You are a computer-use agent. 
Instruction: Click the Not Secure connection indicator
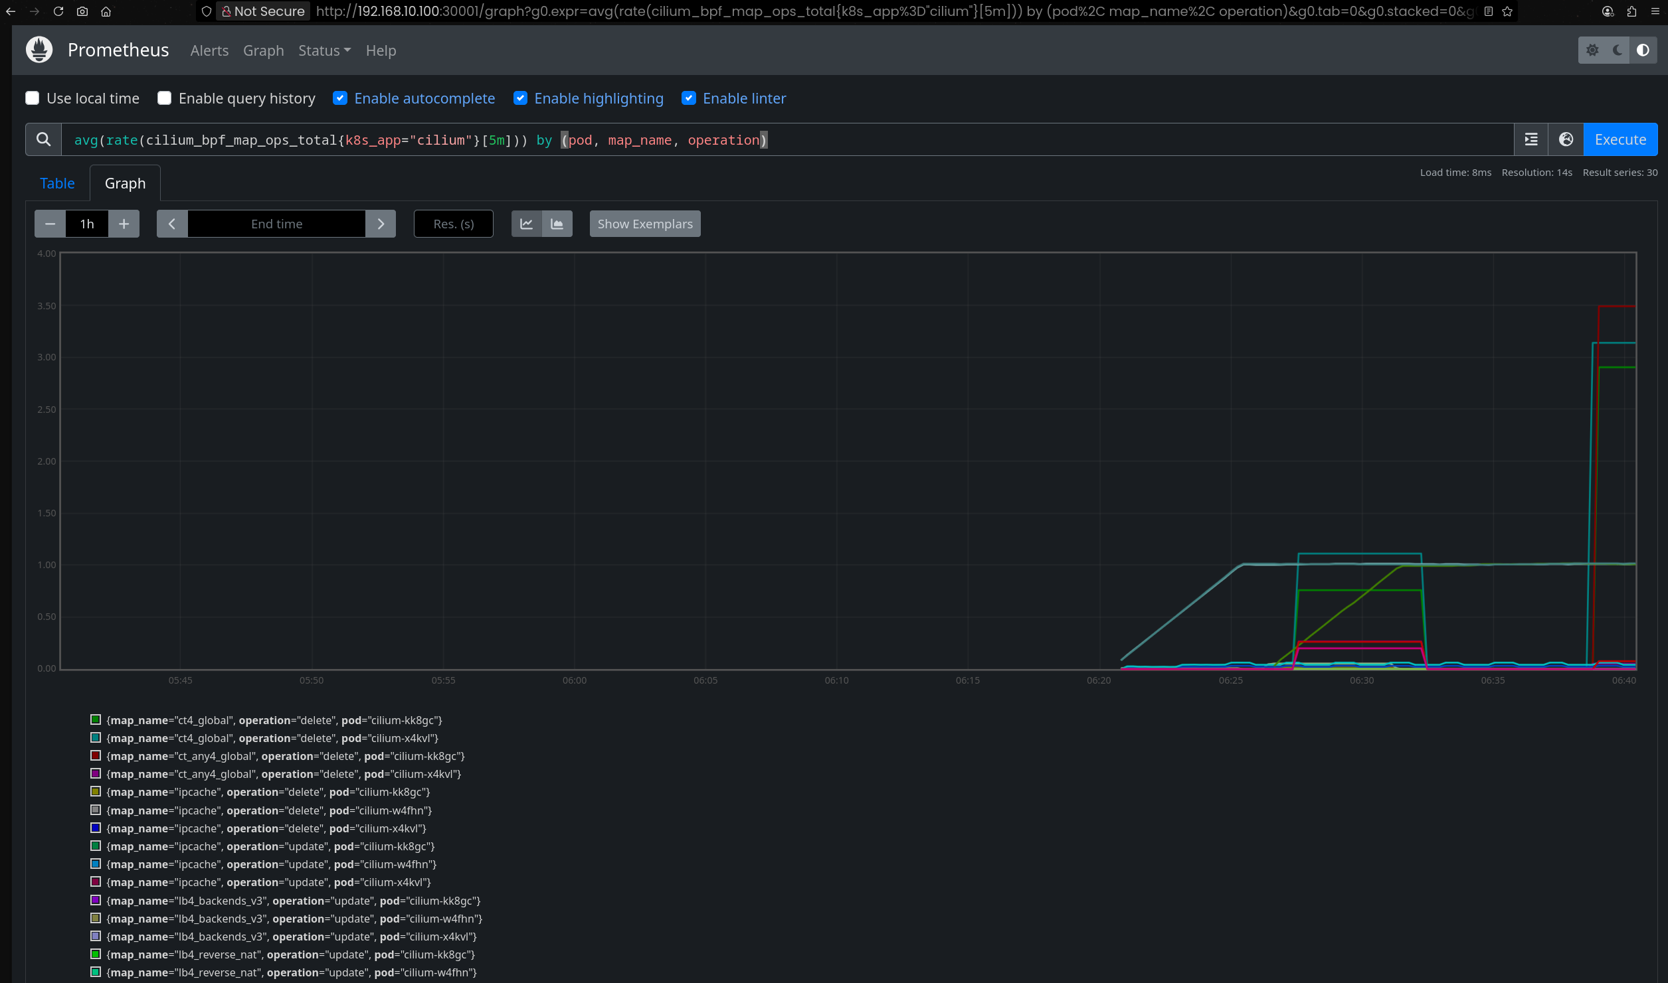pyautogui.click(x=263, y=11)
